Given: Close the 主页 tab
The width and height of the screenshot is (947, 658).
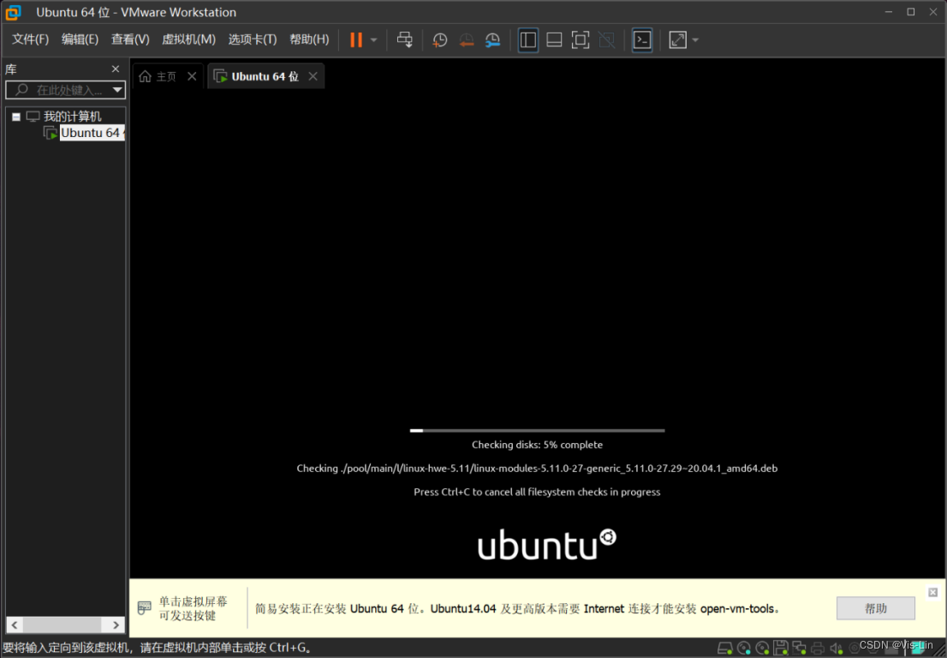Looking at the screenshot, I should 192,76.
